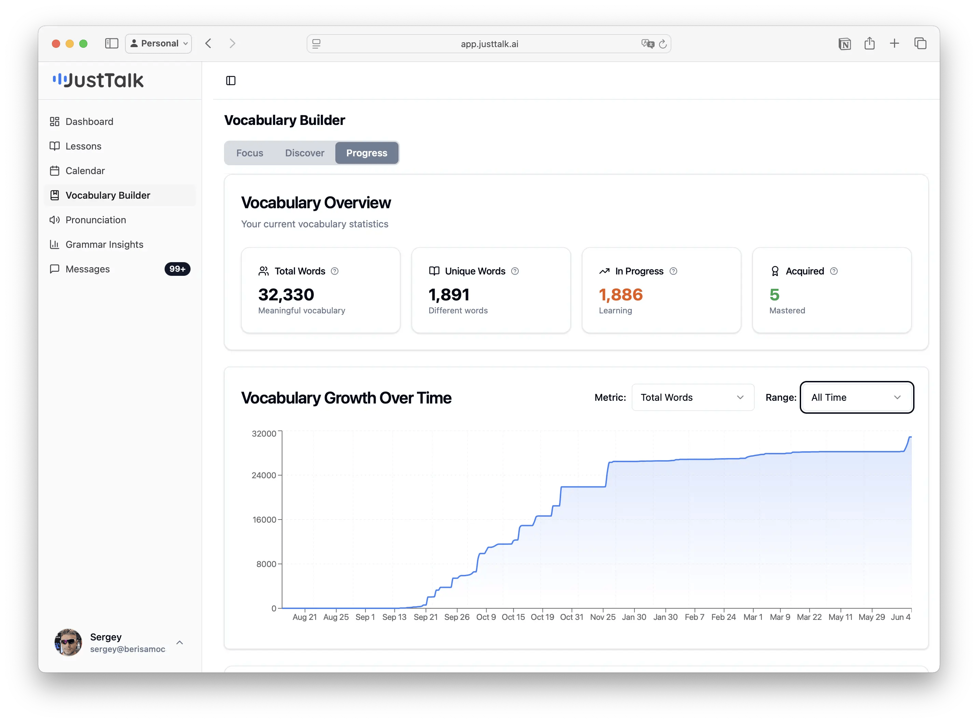Click the JustTalk logo
The height and width of the screenshot is (723, 978).
point(98,80)
